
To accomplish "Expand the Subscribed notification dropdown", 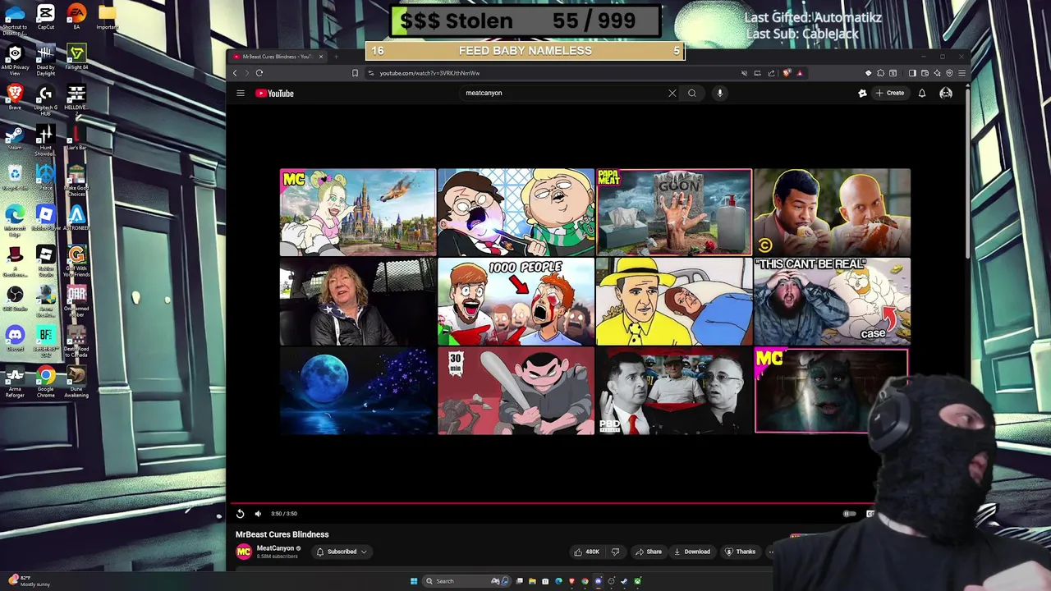I will 342,552.
